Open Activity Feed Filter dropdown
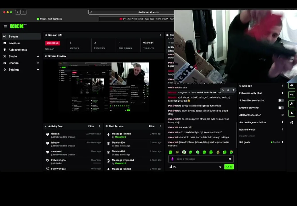The image size is (297, 206). pyautogui.click(x=91, y=126)
